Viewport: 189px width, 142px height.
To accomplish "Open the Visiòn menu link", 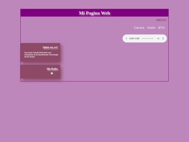I will point(151,28).
